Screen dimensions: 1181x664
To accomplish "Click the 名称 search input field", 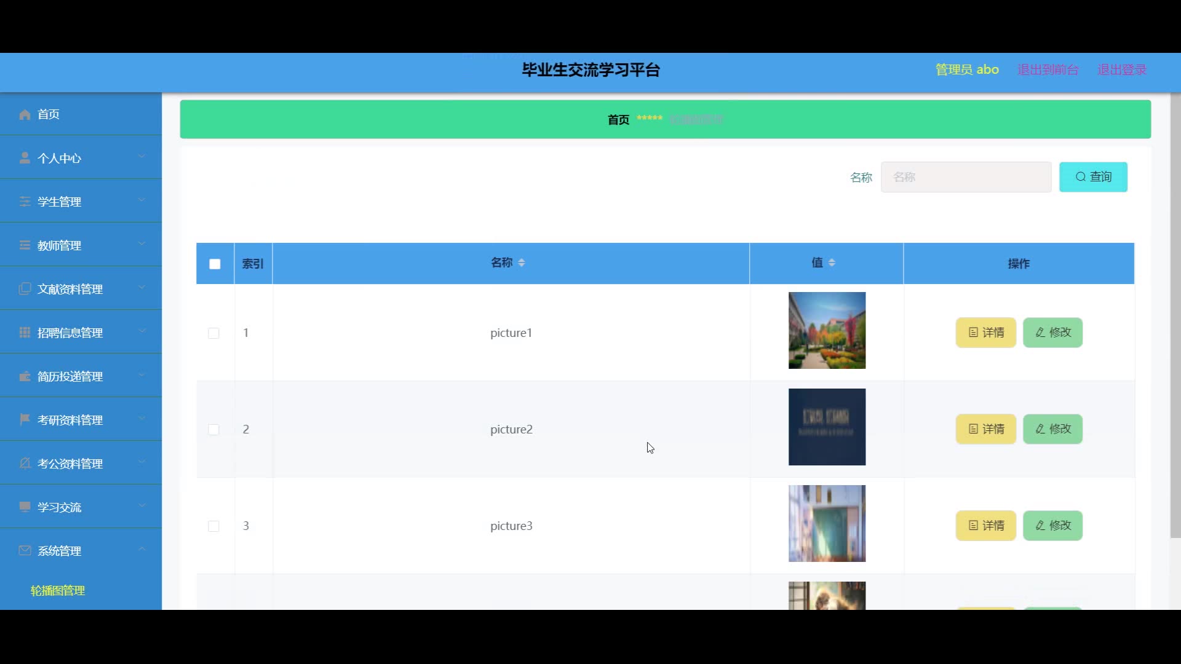I will [x=966, y=177].
